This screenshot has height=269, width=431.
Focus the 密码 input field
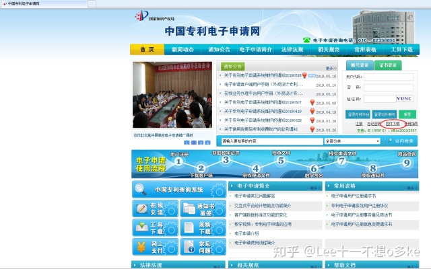tap(389, 87)
